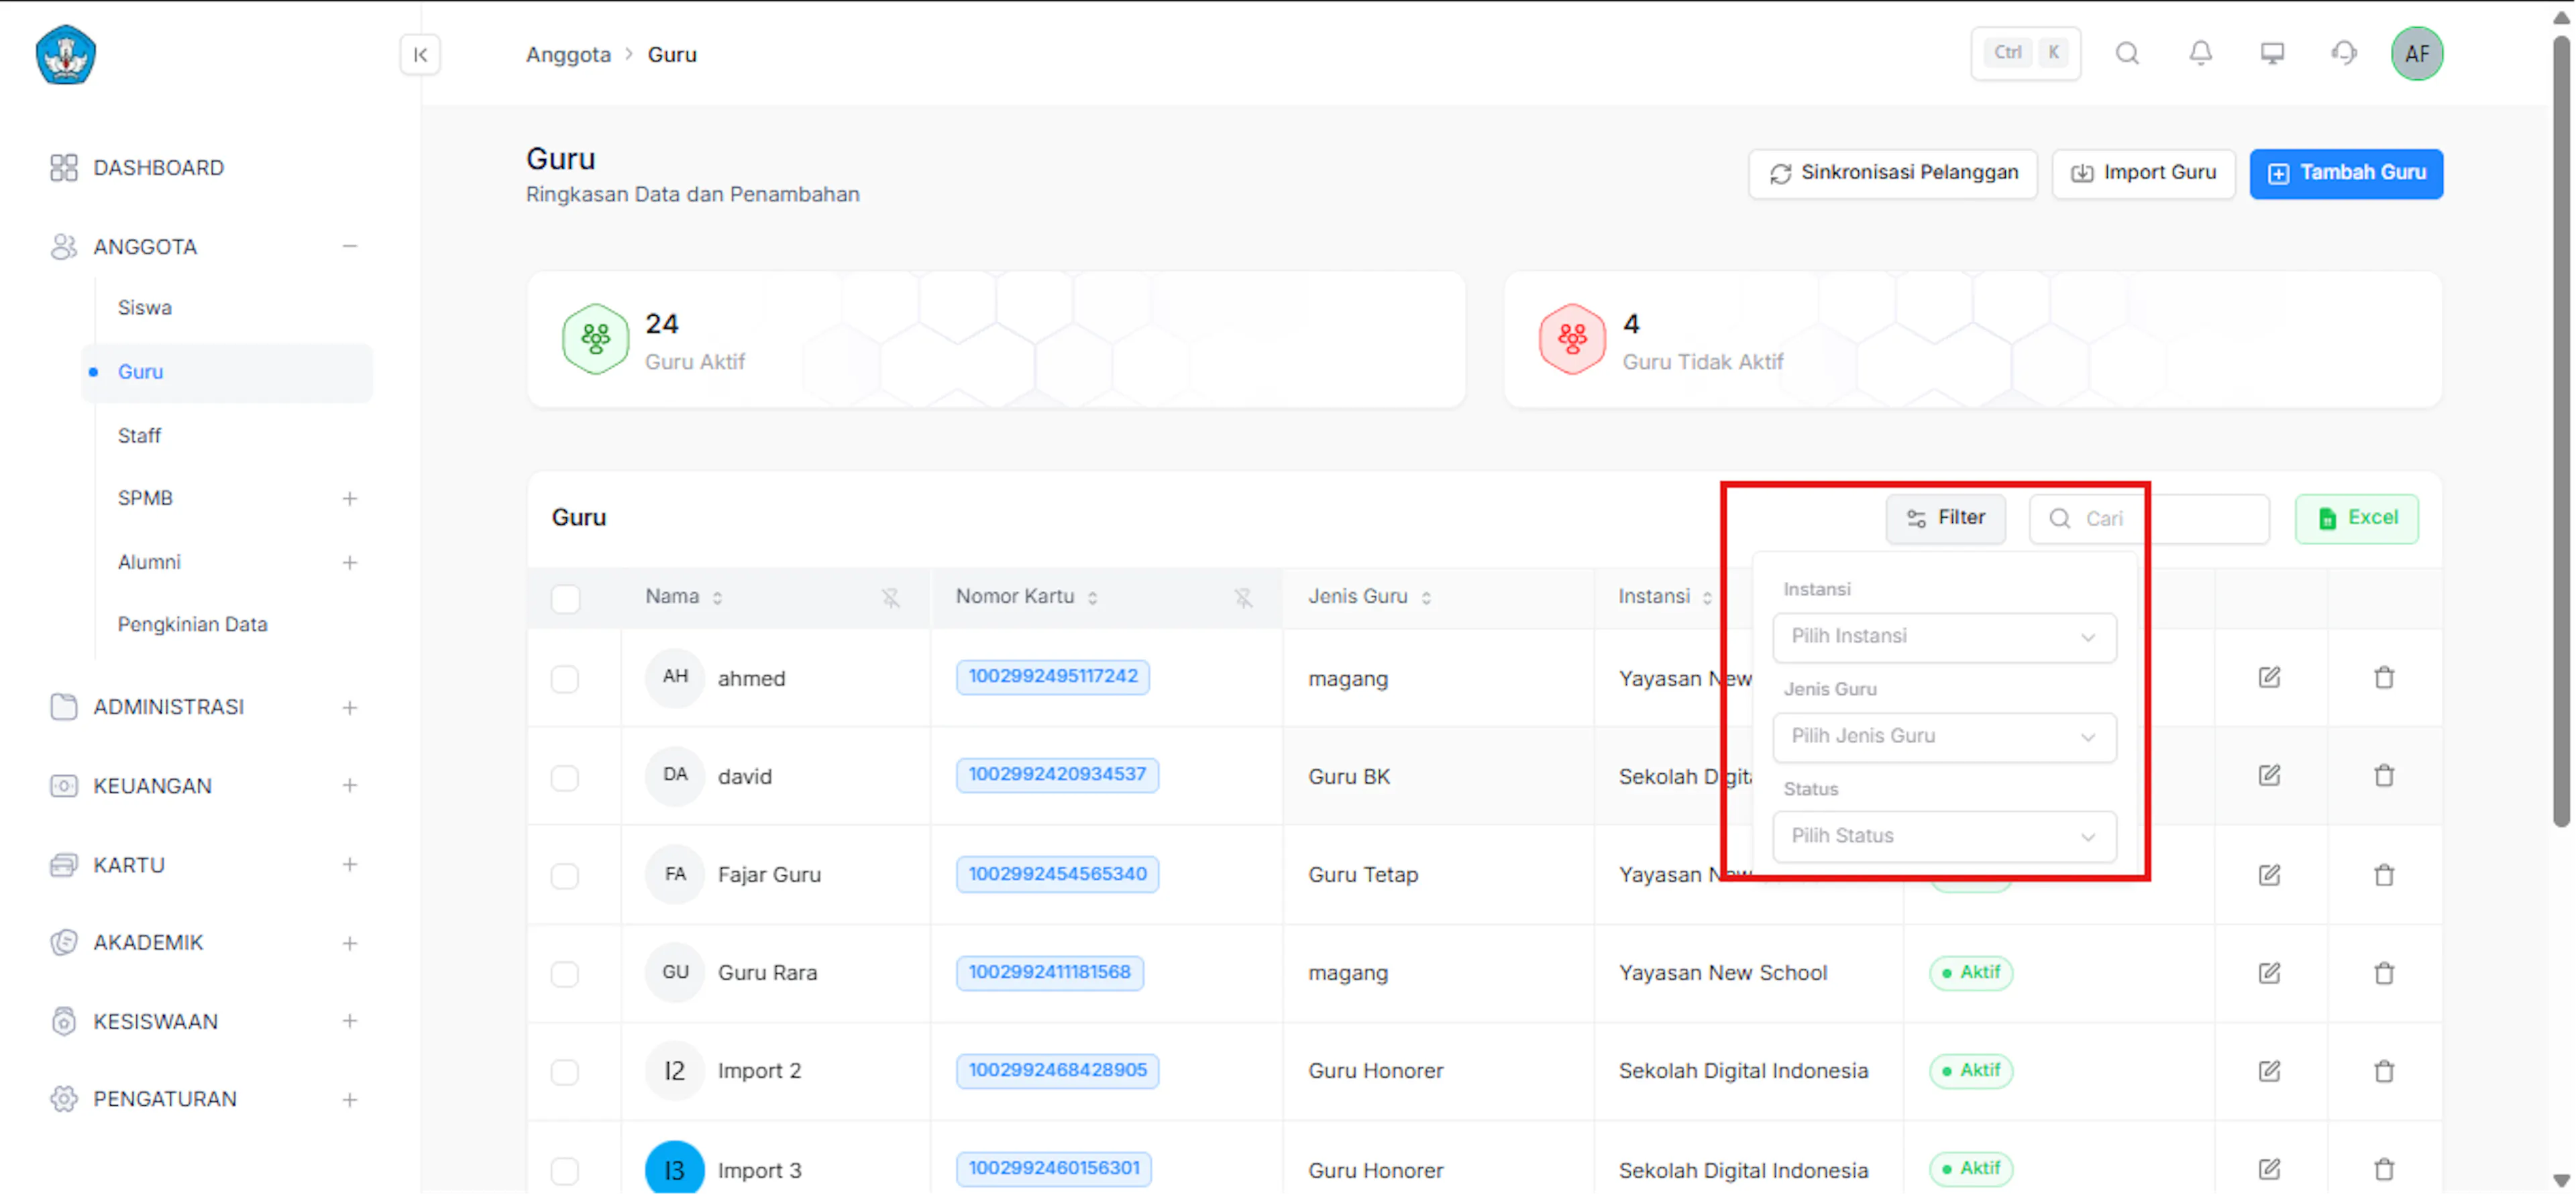2576x1195 pixels.
Task: Check the Import 2 row checkbox
Action: click(565, 1072)
